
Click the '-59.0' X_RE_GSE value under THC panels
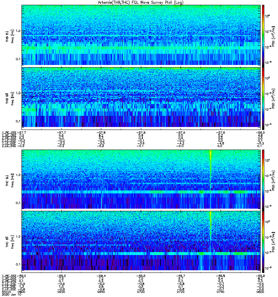(21, 276)
